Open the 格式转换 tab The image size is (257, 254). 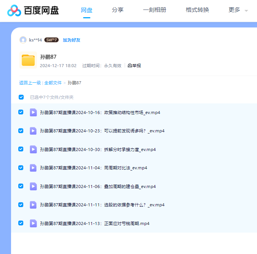pos(198,10)
